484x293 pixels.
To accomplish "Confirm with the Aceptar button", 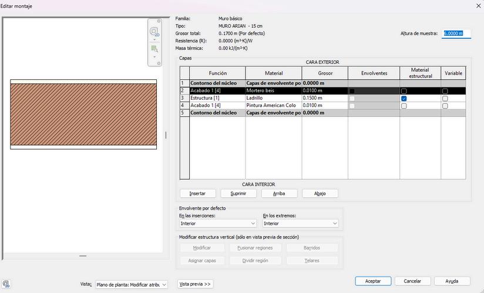I will (373, 281).
